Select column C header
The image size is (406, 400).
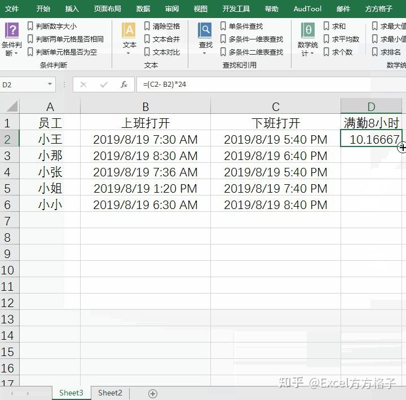(276, 106)
